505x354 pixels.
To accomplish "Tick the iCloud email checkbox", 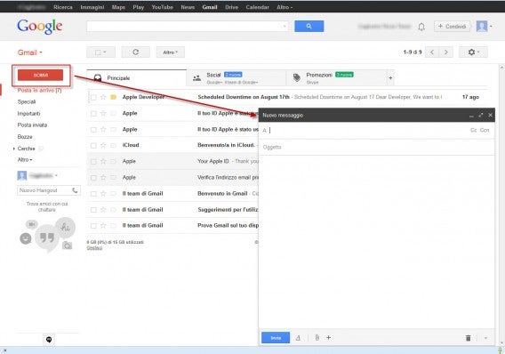I will tap(93, 146).
